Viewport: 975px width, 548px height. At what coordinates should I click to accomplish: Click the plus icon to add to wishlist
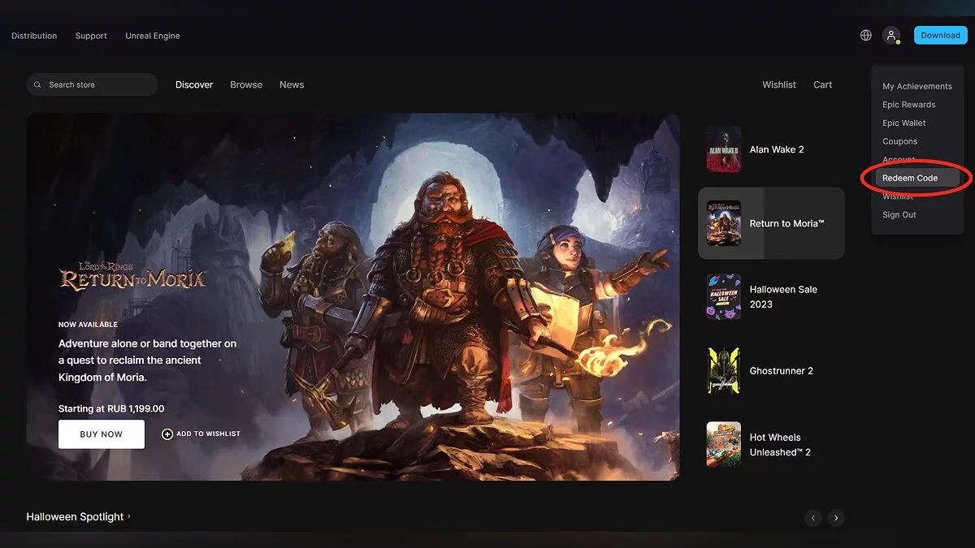(x=167, y=434)
